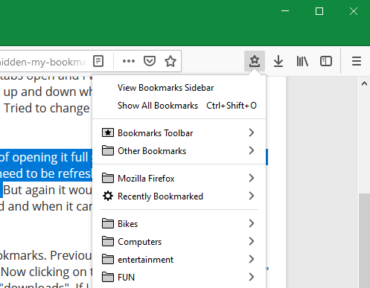Expand chevron beside entertainment

(252, 259)
